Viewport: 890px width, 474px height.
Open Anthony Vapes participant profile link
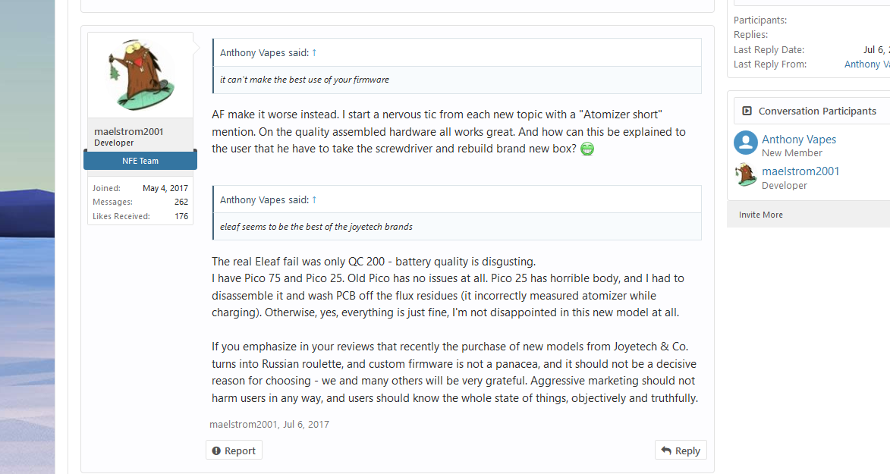(x=799, y=140)
